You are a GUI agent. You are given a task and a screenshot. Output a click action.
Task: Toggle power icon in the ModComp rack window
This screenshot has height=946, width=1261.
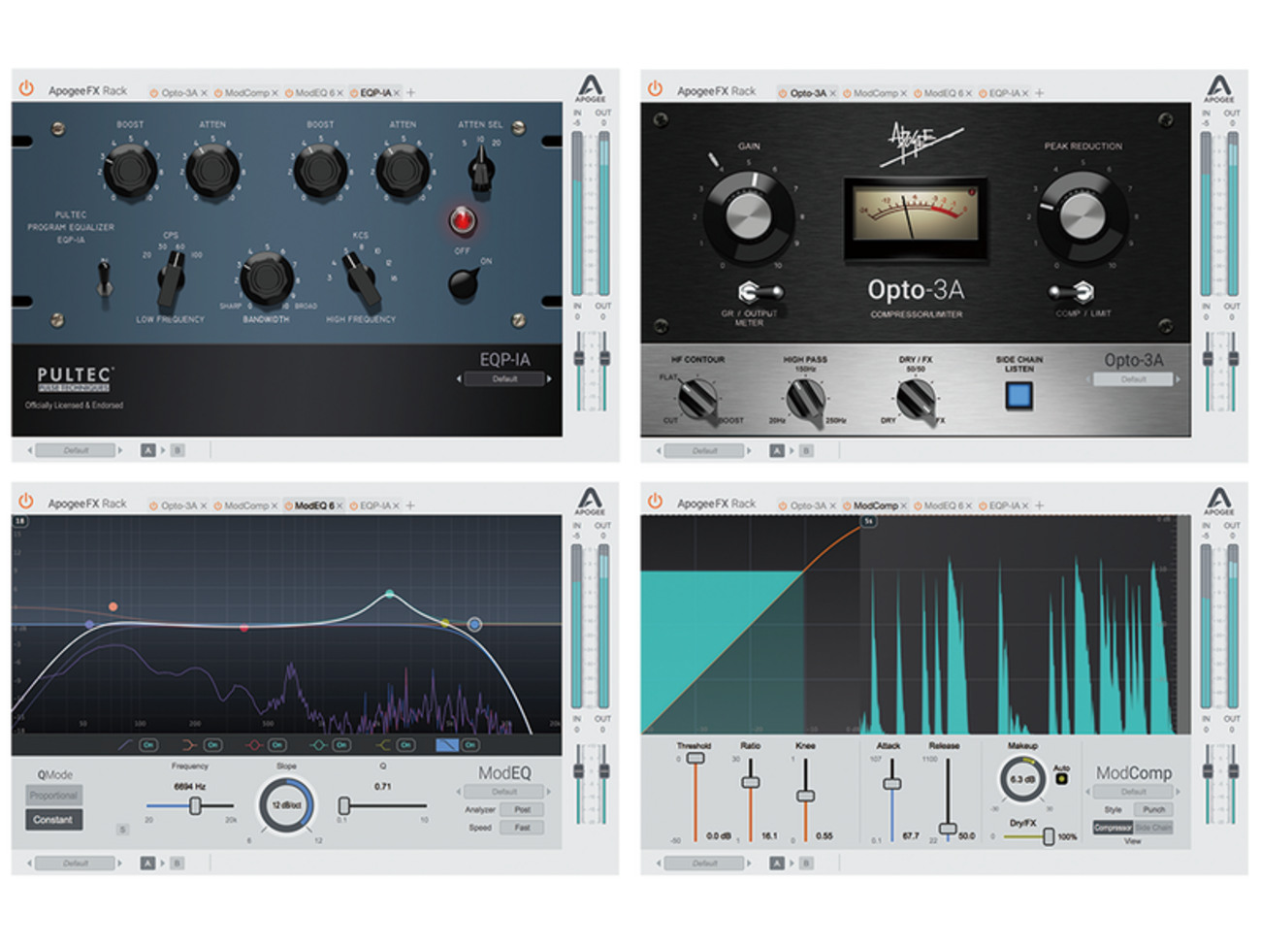coord(655,502)
